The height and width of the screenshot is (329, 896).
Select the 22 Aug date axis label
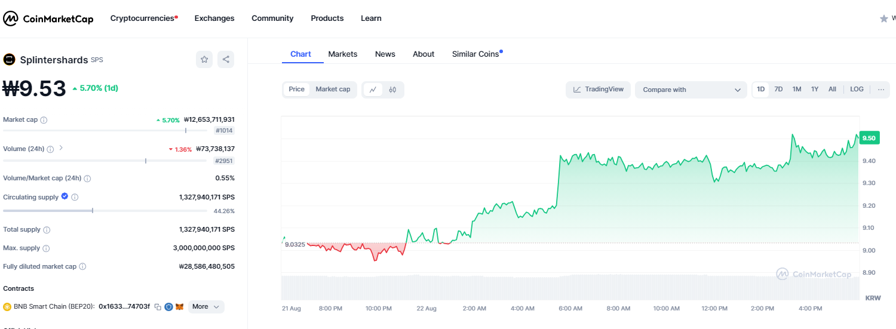pyautogui.click(x=426, y=308)
